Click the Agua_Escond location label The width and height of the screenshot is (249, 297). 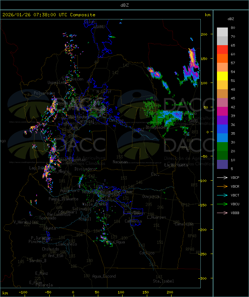[104, 276]
